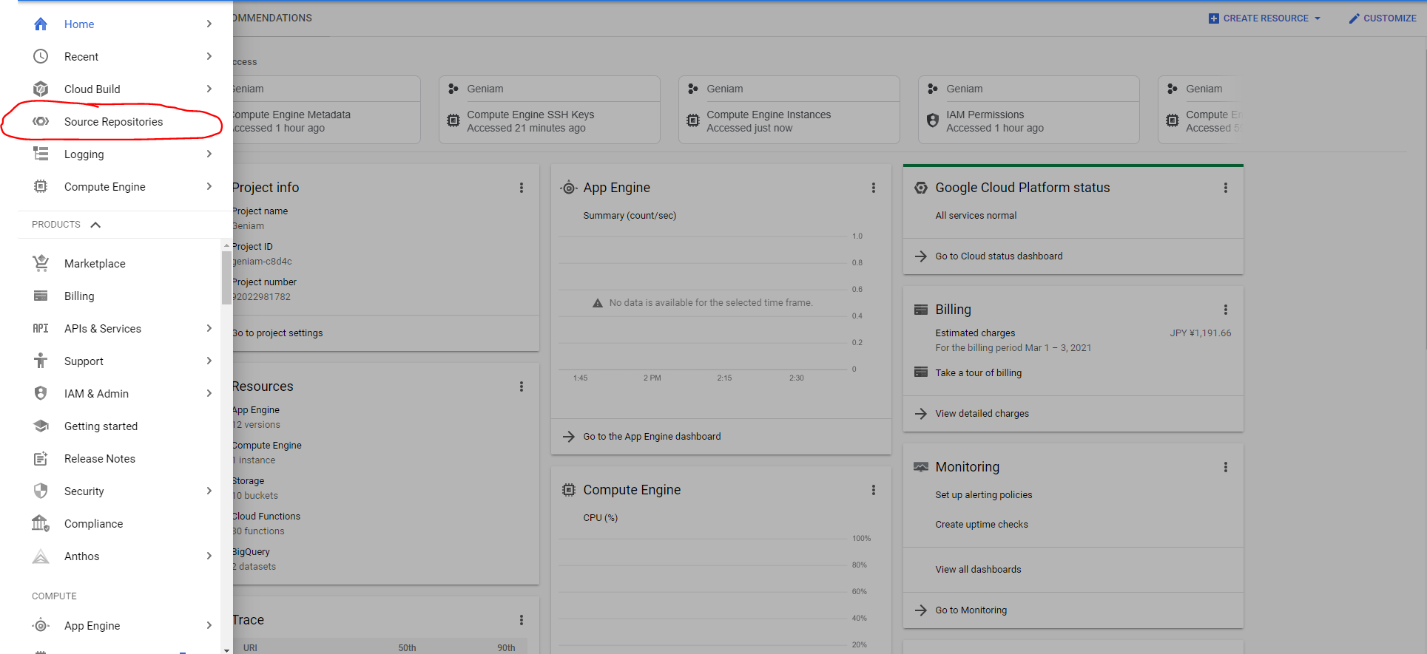1427x654 pixels.
Task: Click the App Engine icon in sidebar
Action: tap(41, 626)
